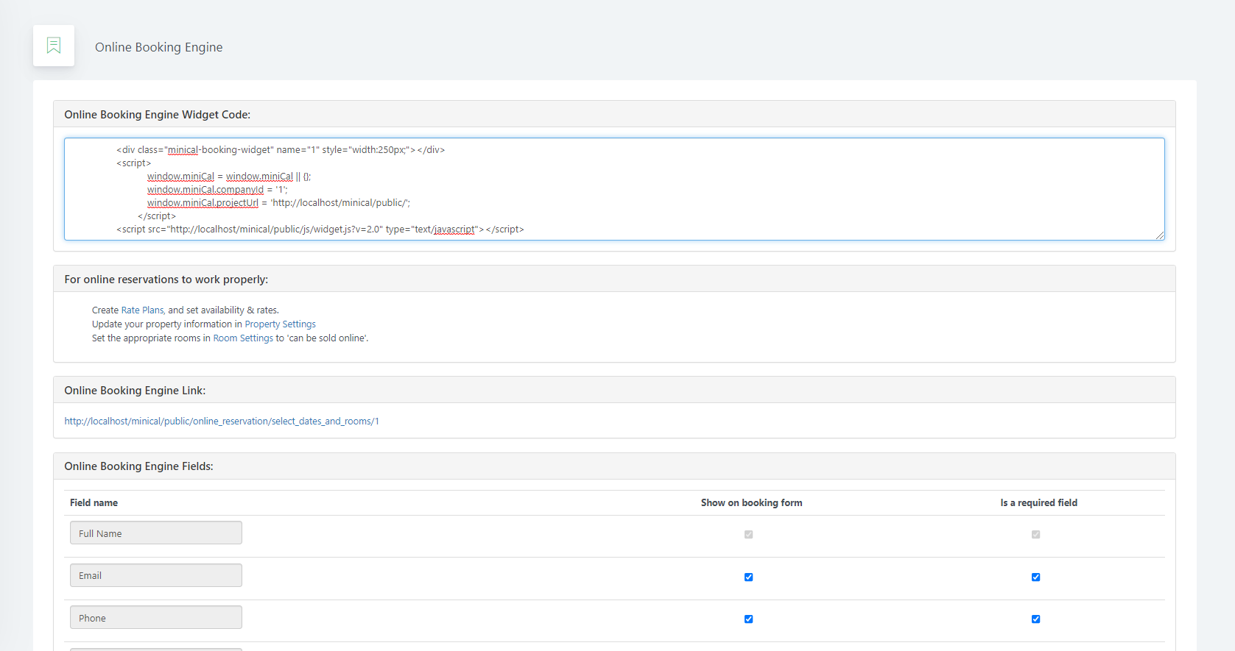Screen dimensions: 1235x651
Task: Click the Online Booking Engine Widget Code heading
Action: (x=157, y=115)
